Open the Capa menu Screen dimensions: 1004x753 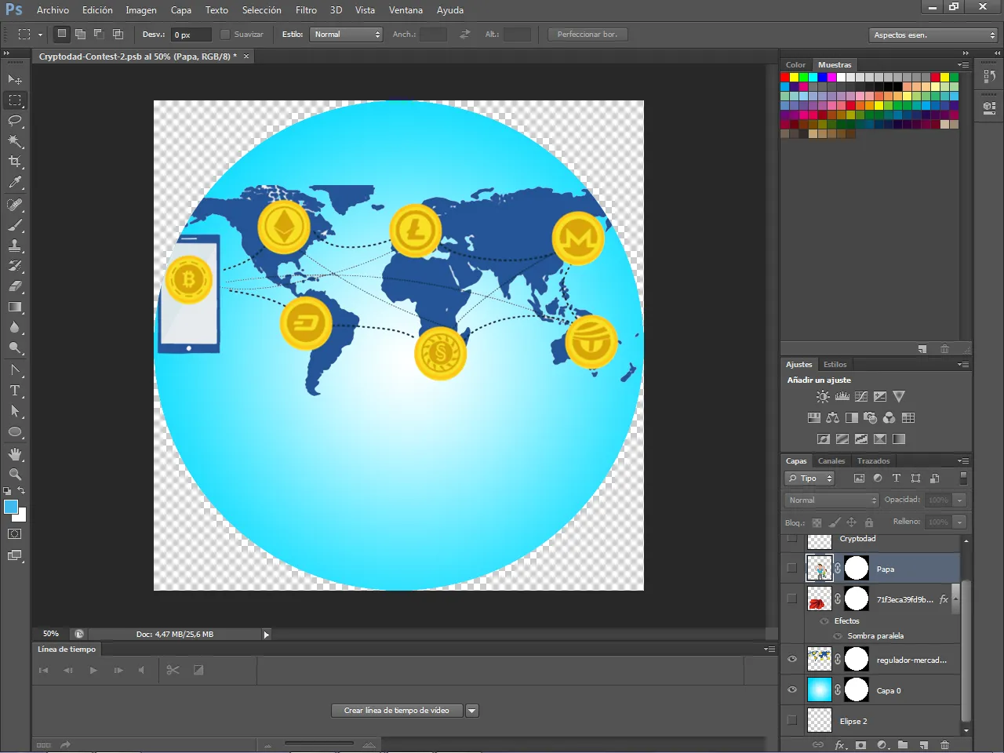(x=181, y=10)
